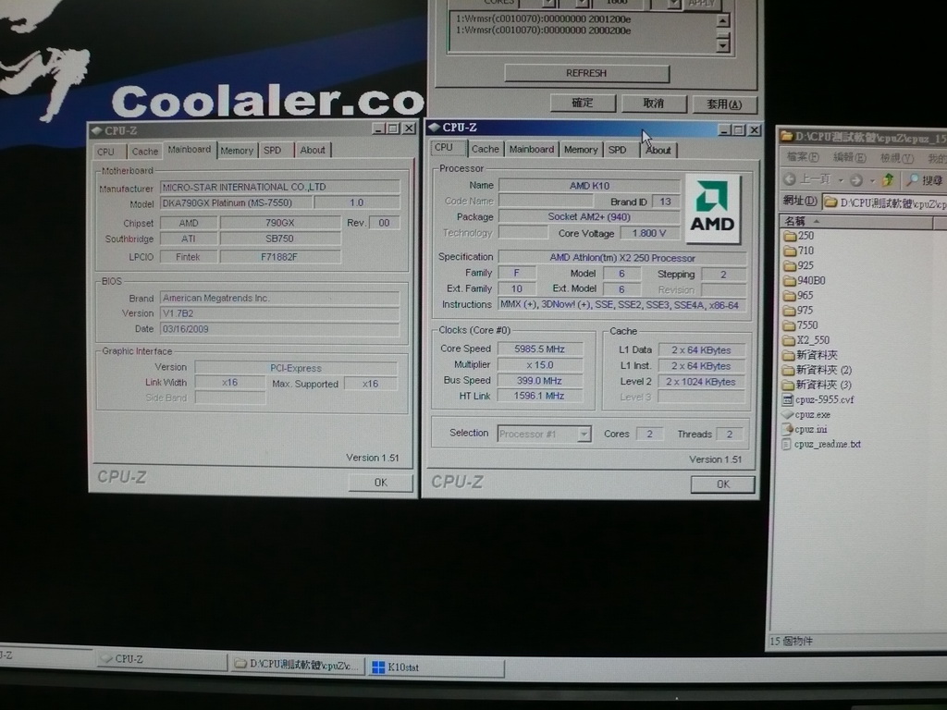Click the Bus Speed value 399.0 MHz
Viewport: 947px width, 710px height.
coord(539,381)
